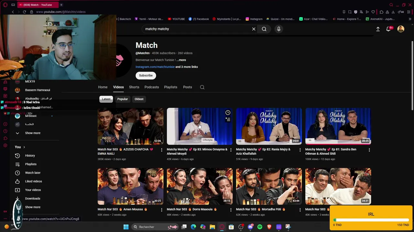Open options menu for AZIZOS CHAFCHA video
414x232 pixels.
click(x=162, y=150)
